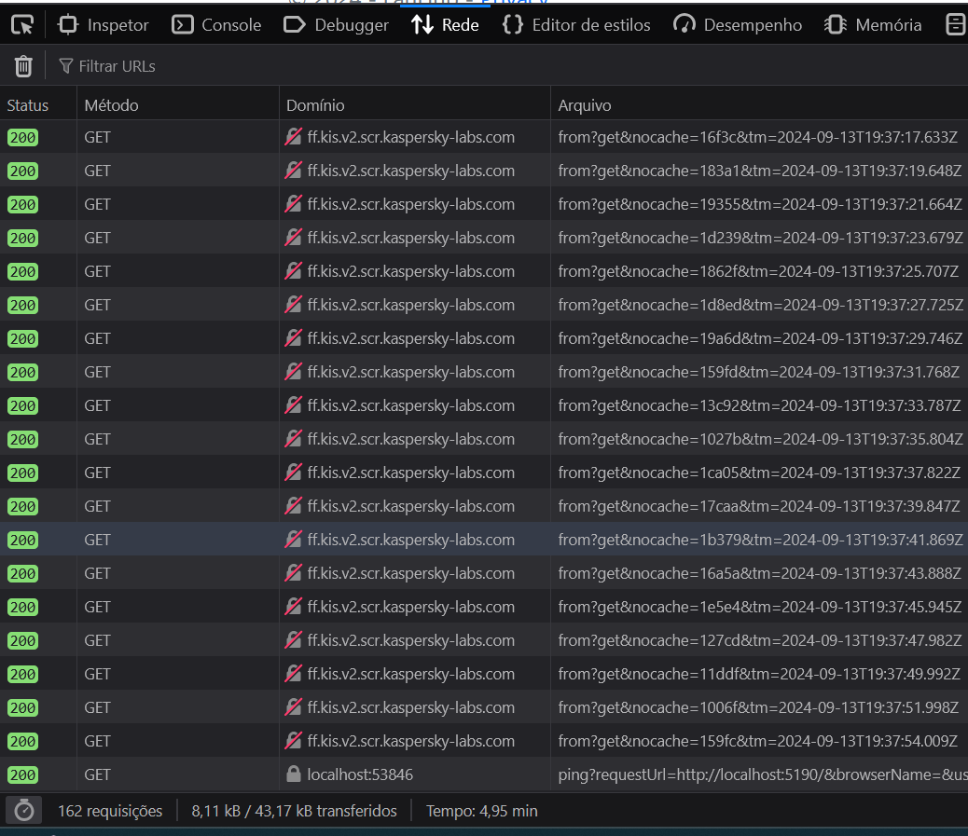Select request with nocache=1d239

(x=484, y=238)
